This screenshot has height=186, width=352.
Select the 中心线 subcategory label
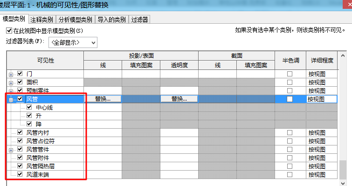[x=44, y=108]
